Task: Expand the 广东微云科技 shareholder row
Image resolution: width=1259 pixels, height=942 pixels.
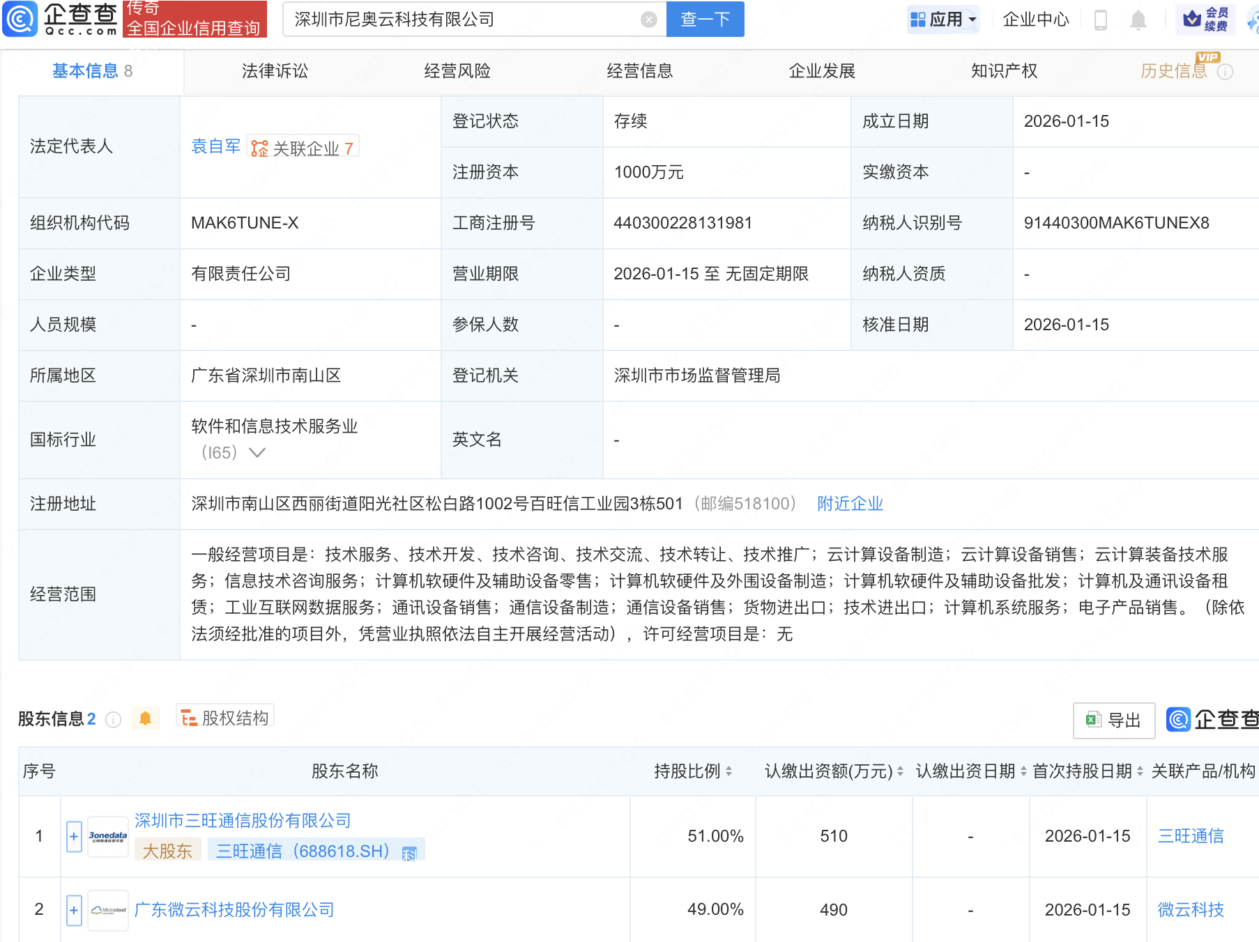Action: coord(74,910)
